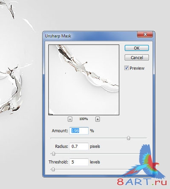This screenshot has width=170, height=189.
Task: Select the Amount percentage field
Action: [x=79, y=131]
